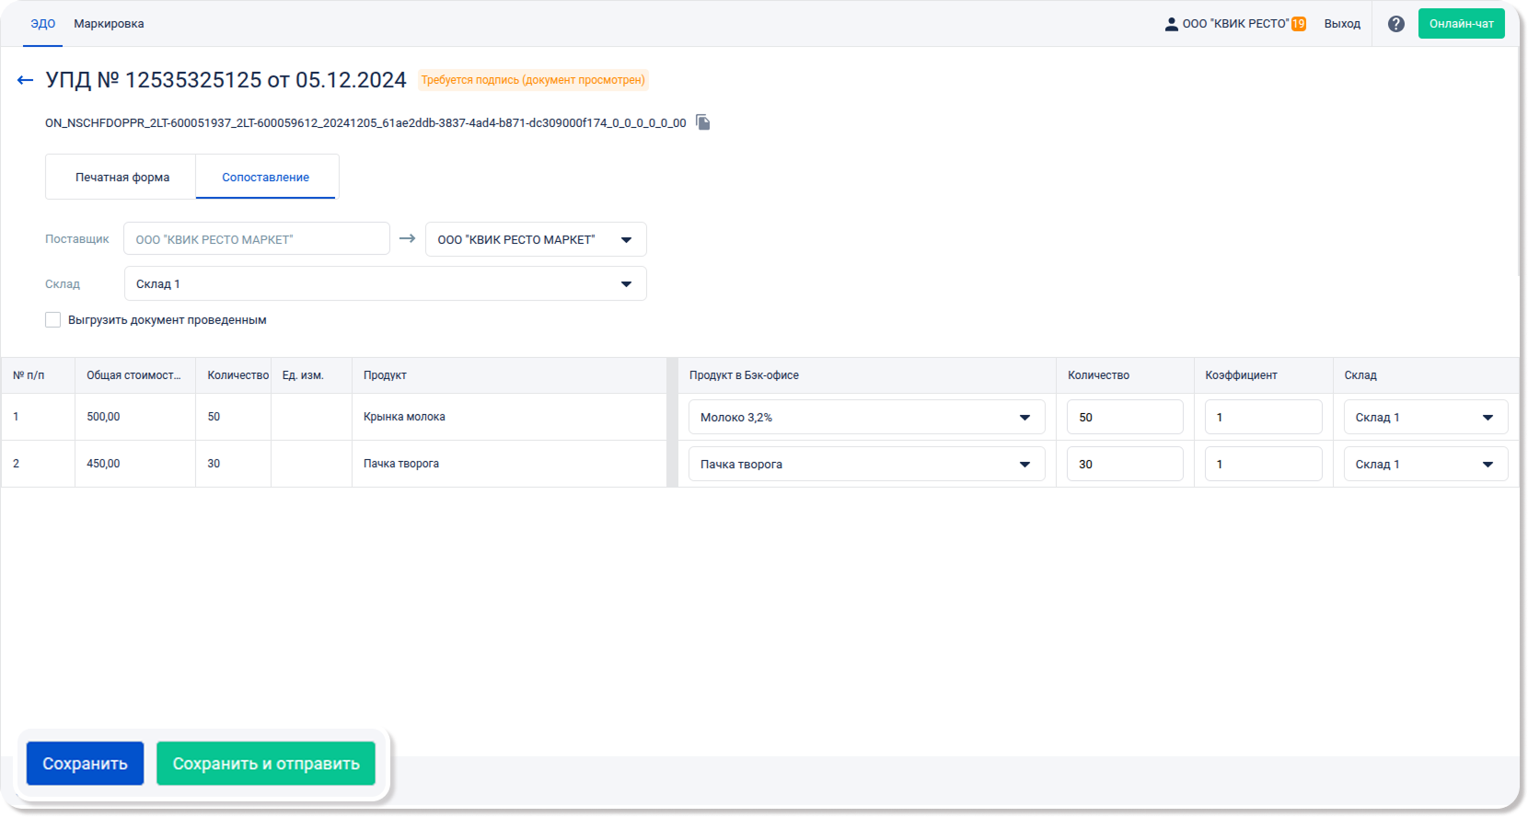Click the orange notification badge 19

[1298, 24]
